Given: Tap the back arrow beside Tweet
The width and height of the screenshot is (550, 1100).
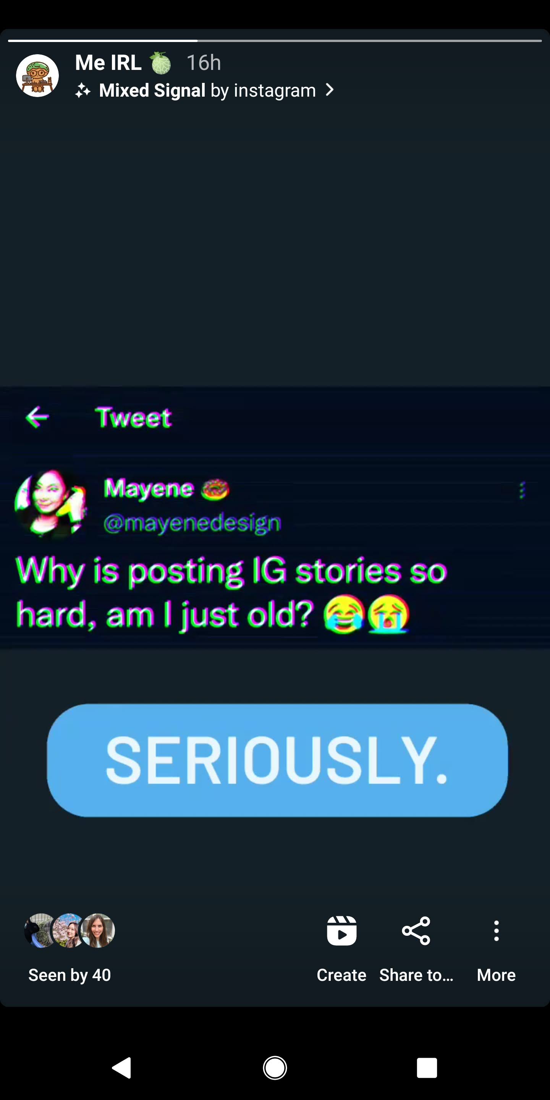Looking at the screenshot, I should click(x=37, y=417).
